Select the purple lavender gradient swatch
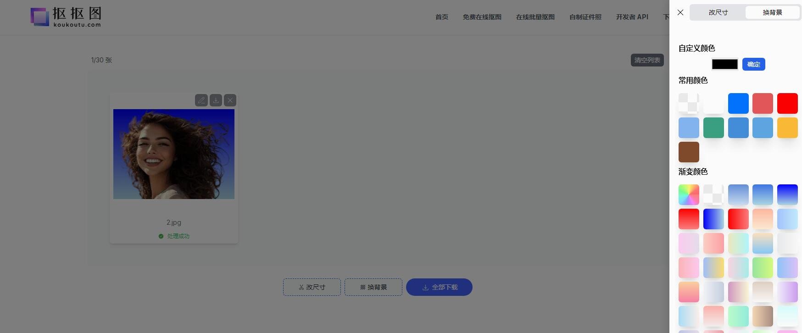Image resolution: width=802 pixels, height=333 pixels. coord(787,292)
